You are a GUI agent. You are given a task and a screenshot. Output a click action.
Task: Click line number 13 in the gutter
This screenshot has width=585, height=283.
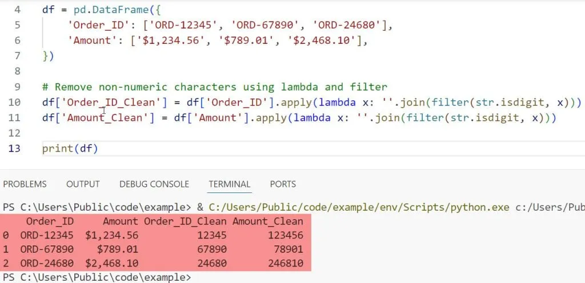pyautogui.click(x=15, y=149)
